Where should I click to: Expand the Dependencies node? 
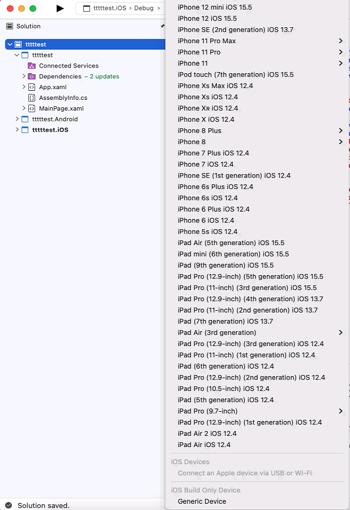pos(23,76)
